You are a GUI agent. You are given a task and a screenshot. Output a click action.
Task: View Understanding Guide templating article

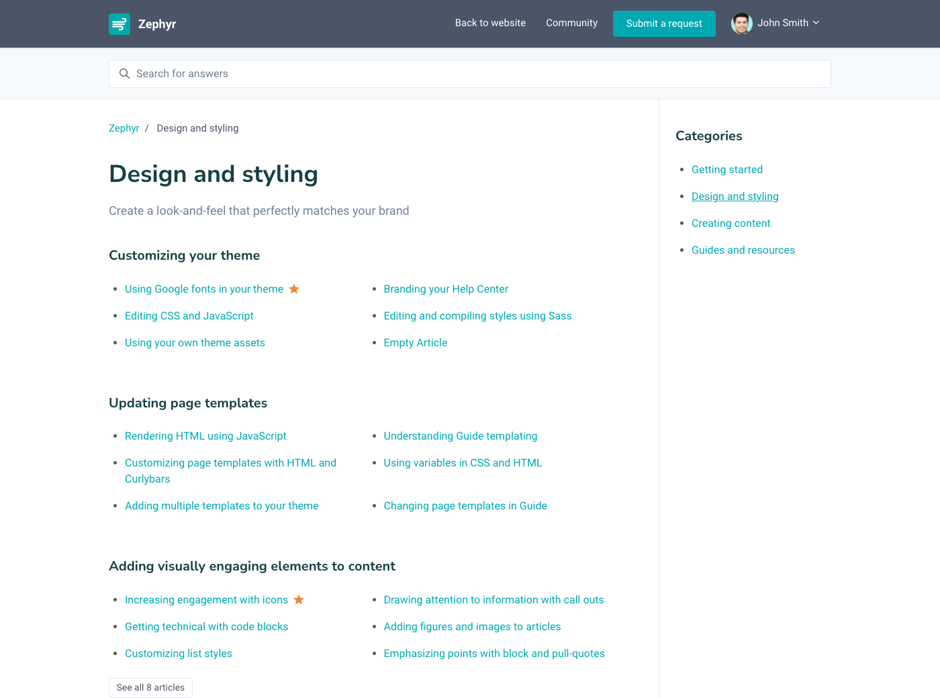pos(460,436)
